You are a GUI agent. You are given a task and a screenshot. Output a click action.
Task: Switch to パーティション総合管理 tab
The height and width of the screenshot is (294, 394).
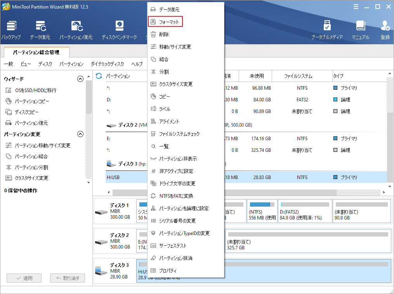(36, 52)
